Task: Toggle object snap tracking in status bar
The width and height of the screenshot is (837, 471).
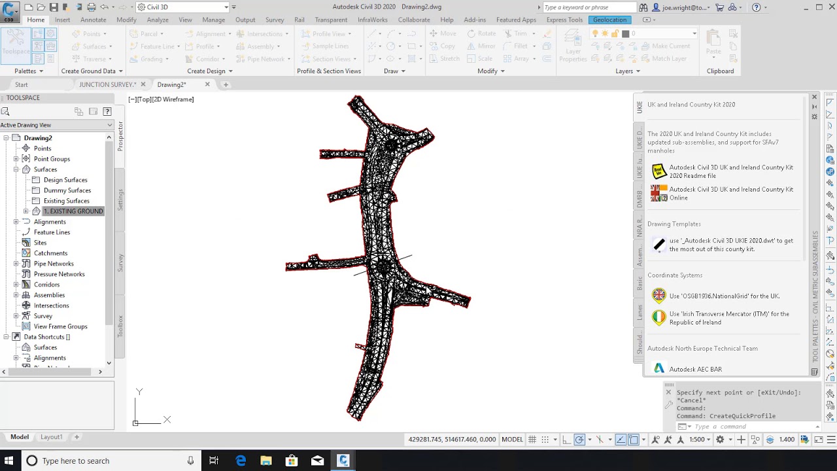Action: point(621,440)
